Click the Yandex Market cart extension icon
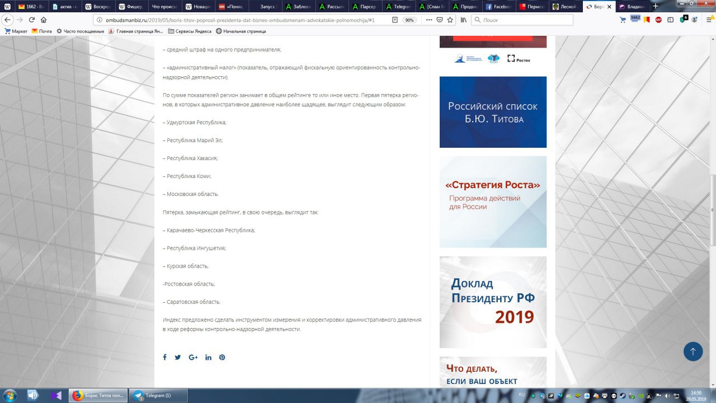Screen dimensions: 716x403 (x=623, y=20)
